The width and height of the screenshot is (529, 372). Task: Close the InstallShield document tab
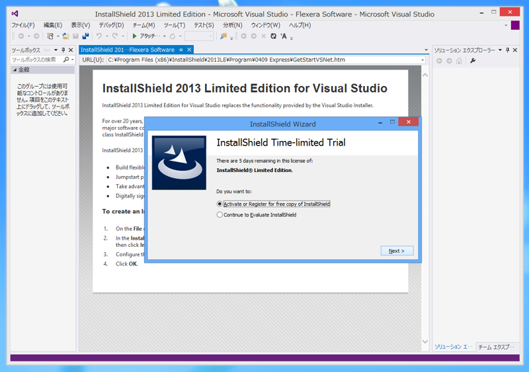pos(189,50)
